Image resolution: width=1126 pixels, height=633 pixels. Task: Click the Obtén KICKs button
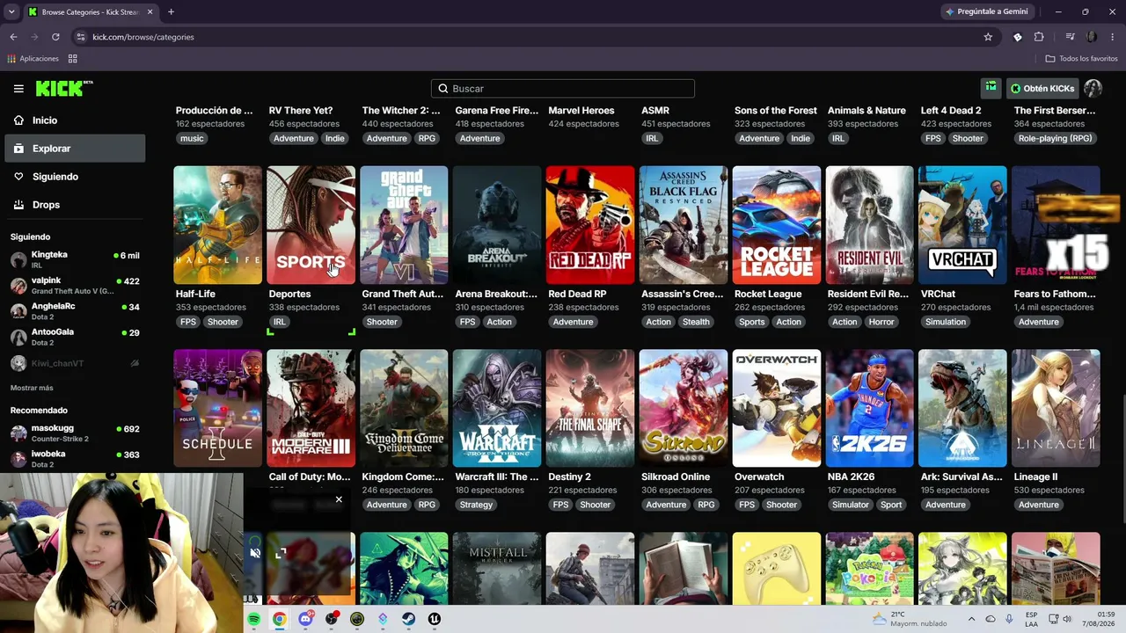(1042, 89)
